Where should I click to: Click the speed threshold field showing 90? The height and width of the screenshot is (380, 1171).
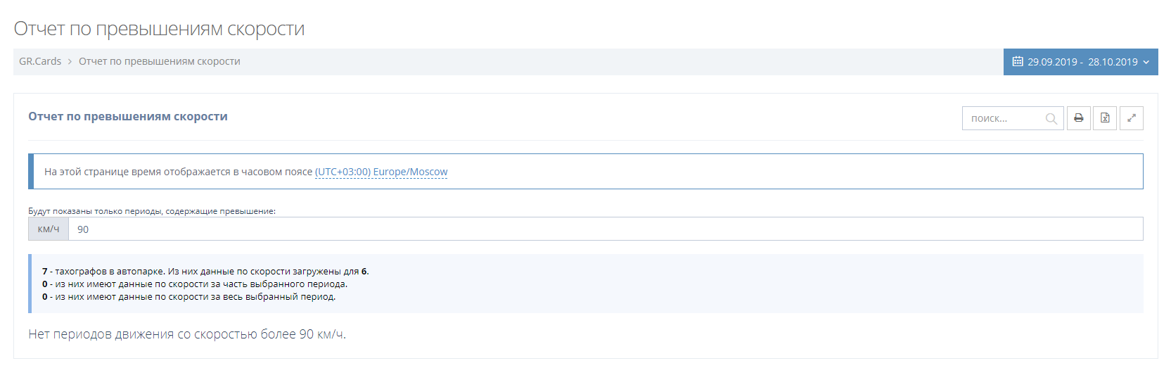[605, 229]
